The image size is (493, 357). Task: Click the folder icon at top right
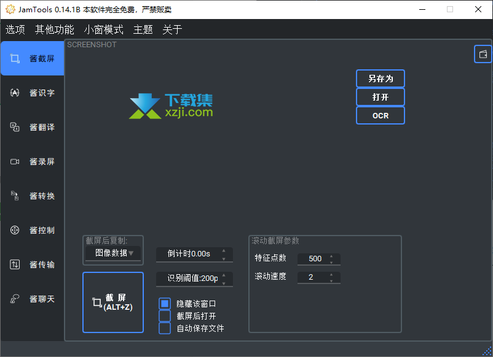pyautogui.click(x=483, y=54)
